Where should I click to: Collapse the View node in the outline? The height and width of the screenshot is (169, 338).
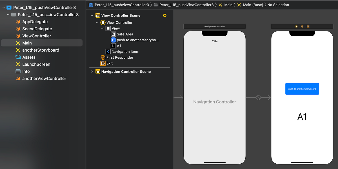click(102, 28)
